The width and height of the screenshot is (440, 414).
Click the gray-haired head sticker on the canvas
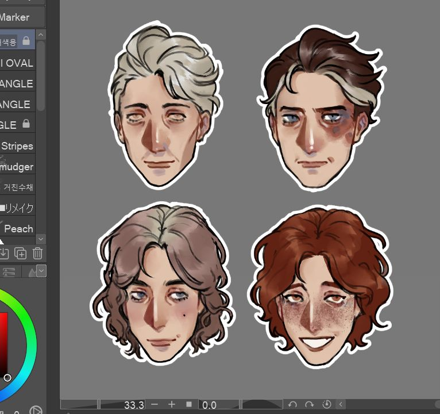(x=165, y=104)
